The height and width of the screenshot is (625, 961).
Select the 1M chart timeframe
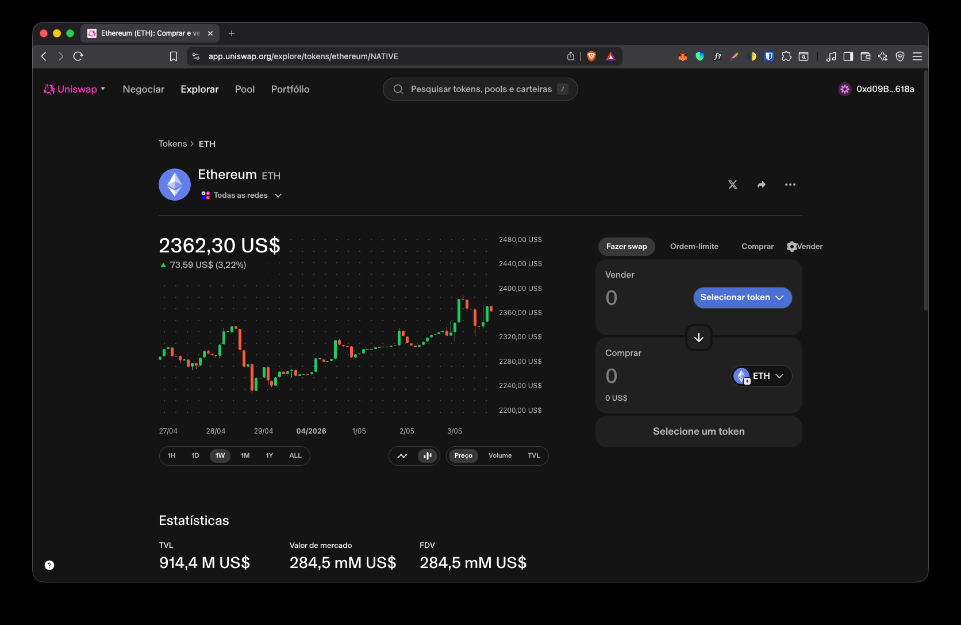pyautogui.click(x=245, y=455)
